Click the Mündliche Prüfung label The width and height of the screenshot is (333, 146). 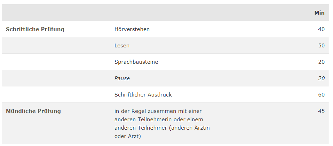(33, 111)
